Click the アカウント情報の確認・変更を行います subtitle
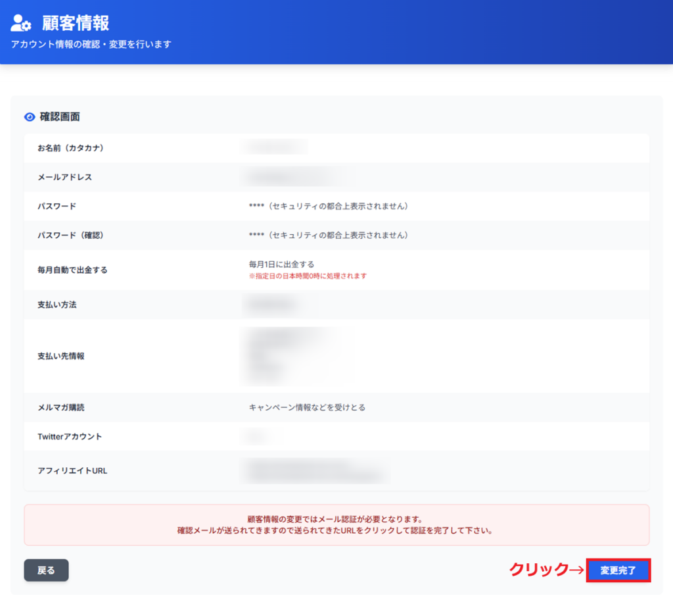This screenshot has width=673, height=606. pos(91,44)
